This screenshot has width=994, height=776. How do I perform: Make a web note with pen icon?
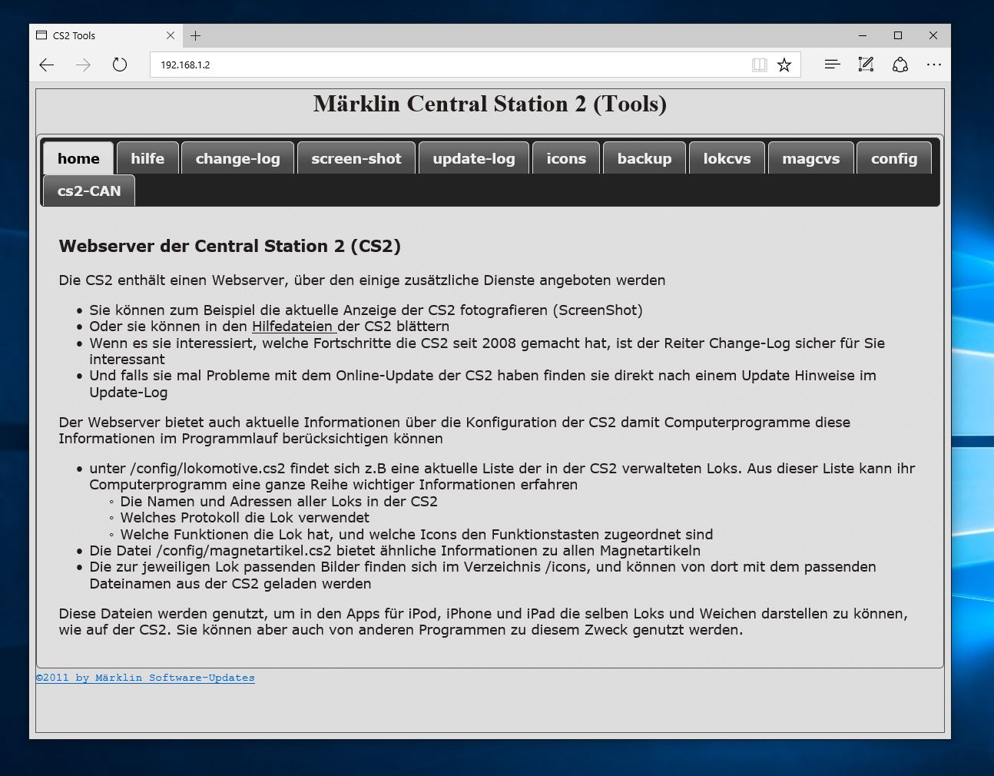(866, 65)
